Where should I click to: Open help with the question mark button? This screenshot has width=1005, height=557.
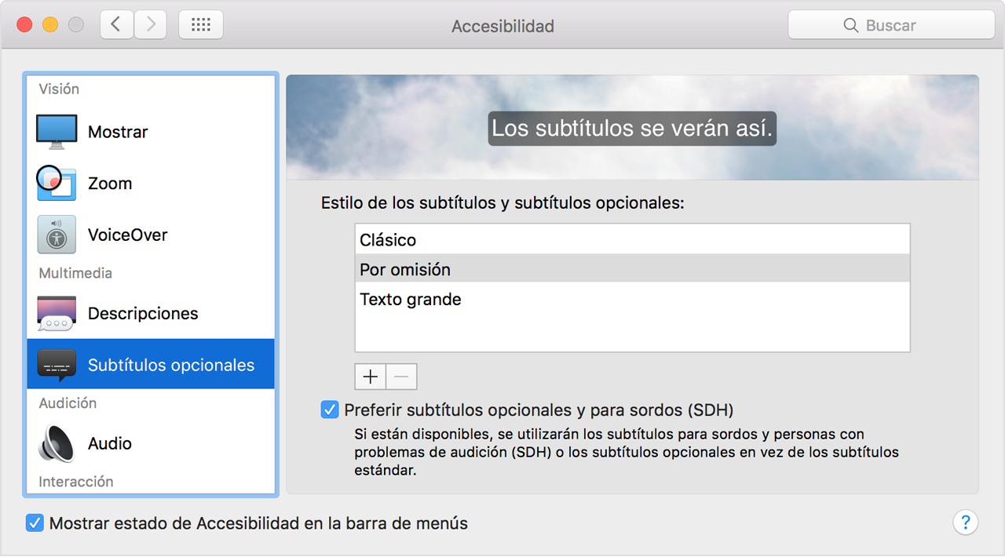966,522
